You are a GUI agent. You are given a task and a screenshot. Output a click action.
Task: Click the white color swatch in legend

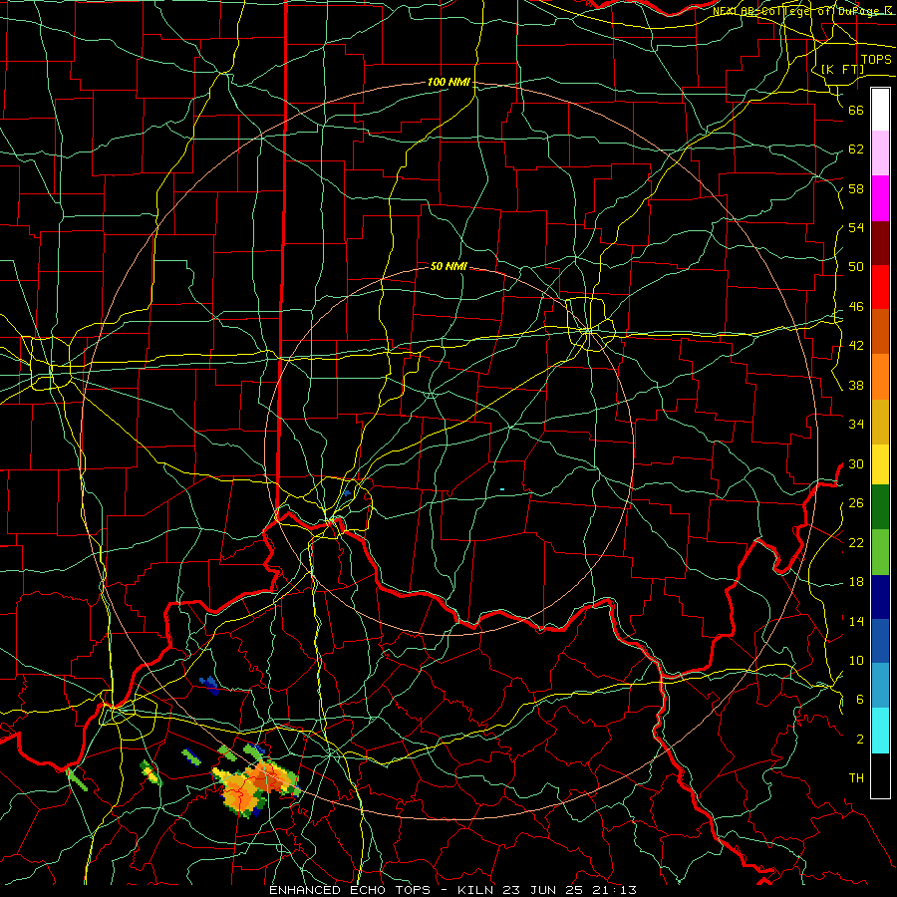point(880,110)
